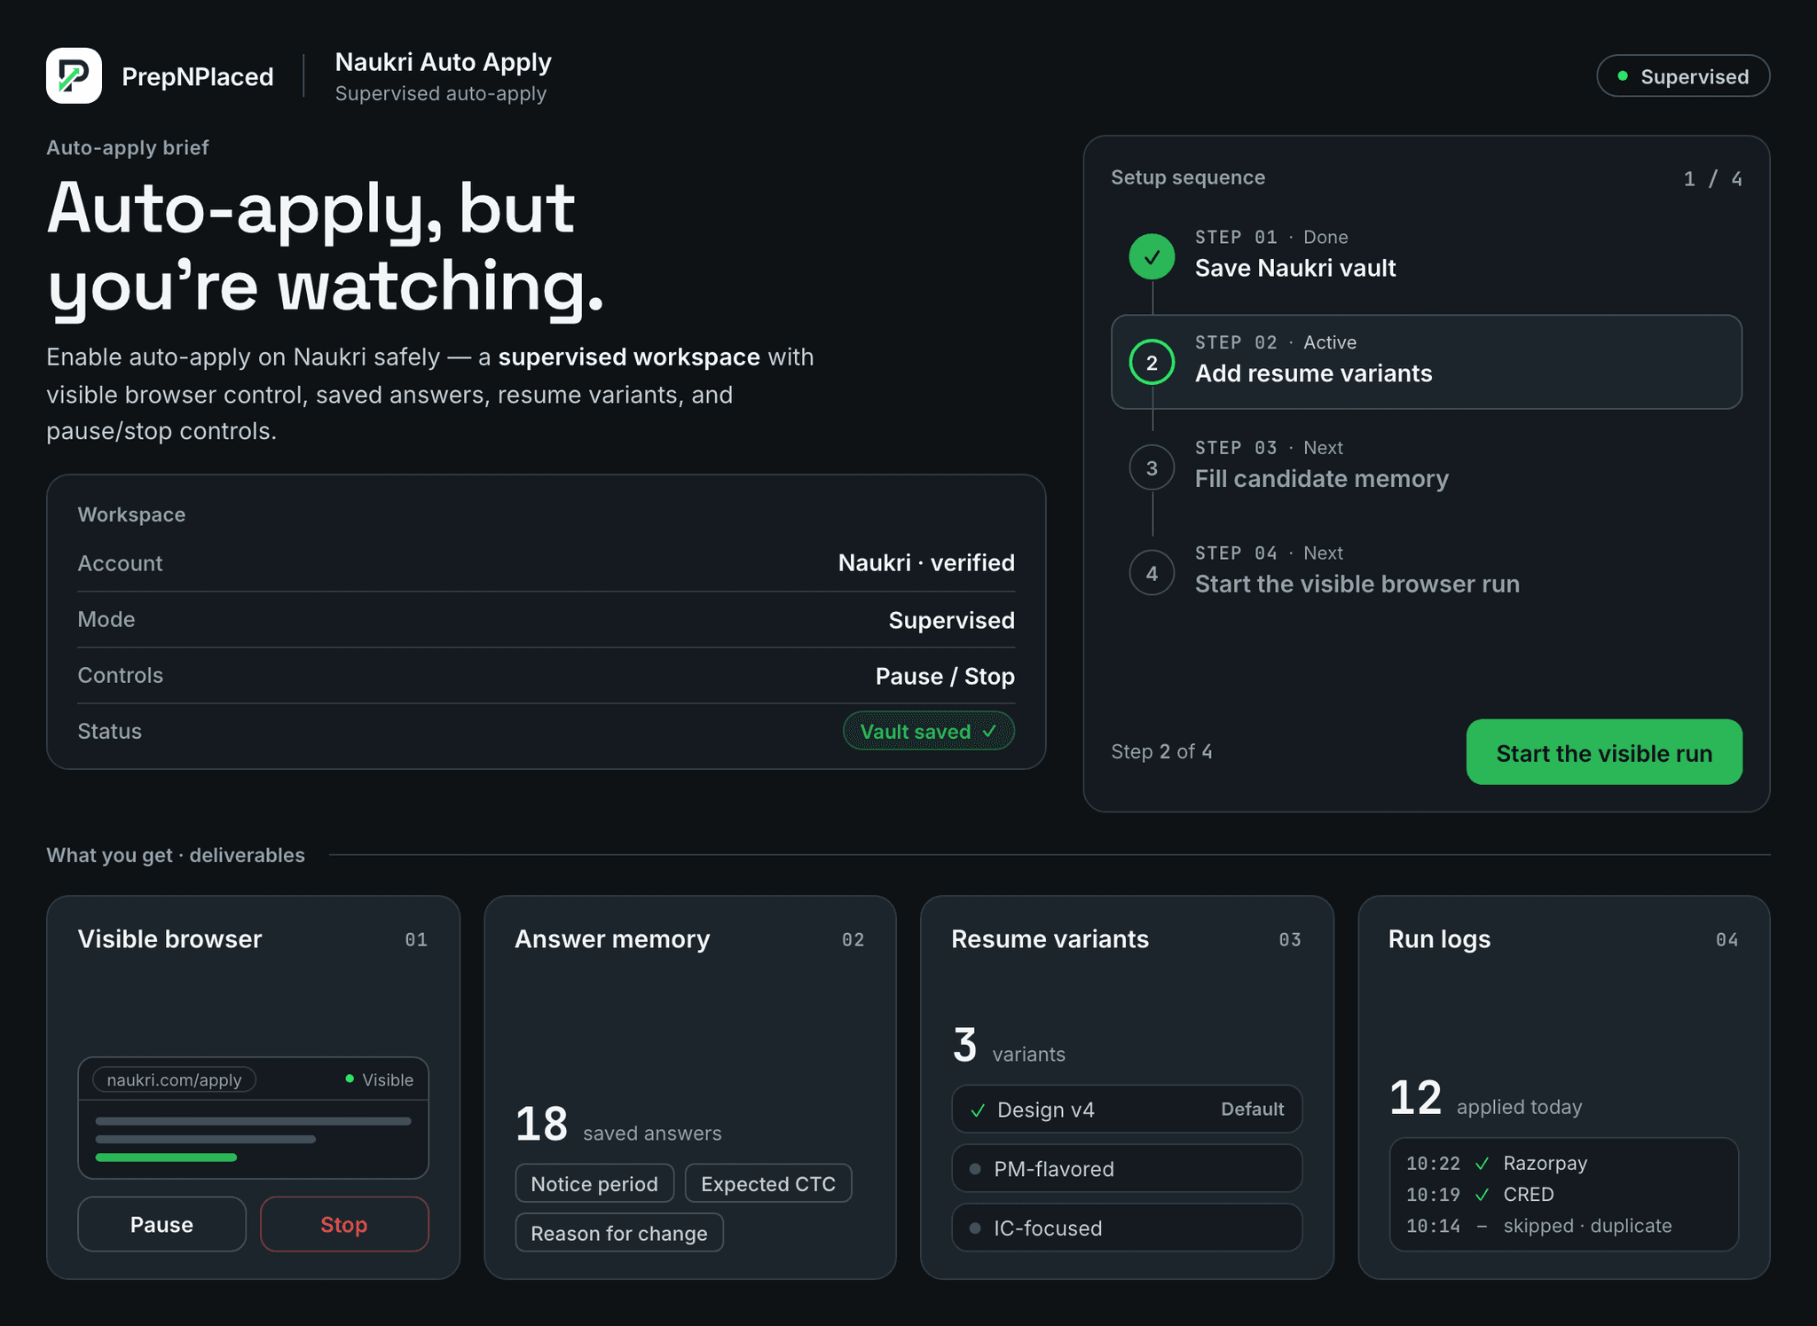The height and width of the screenshot is (1326, 1817).
Task: Click the green checkmark of Step 01
Action: coord(1152,257)
